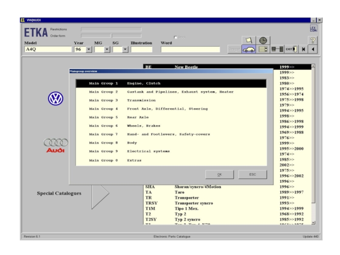Focus the Word search field
This screenshot has height=255, width=340.
click(190, 49)
